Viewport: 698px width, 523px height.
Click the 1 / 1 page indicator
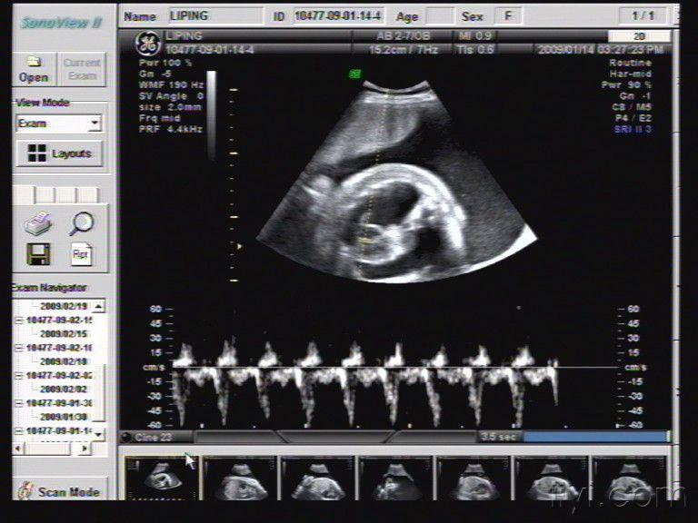[x=643, y=16]
